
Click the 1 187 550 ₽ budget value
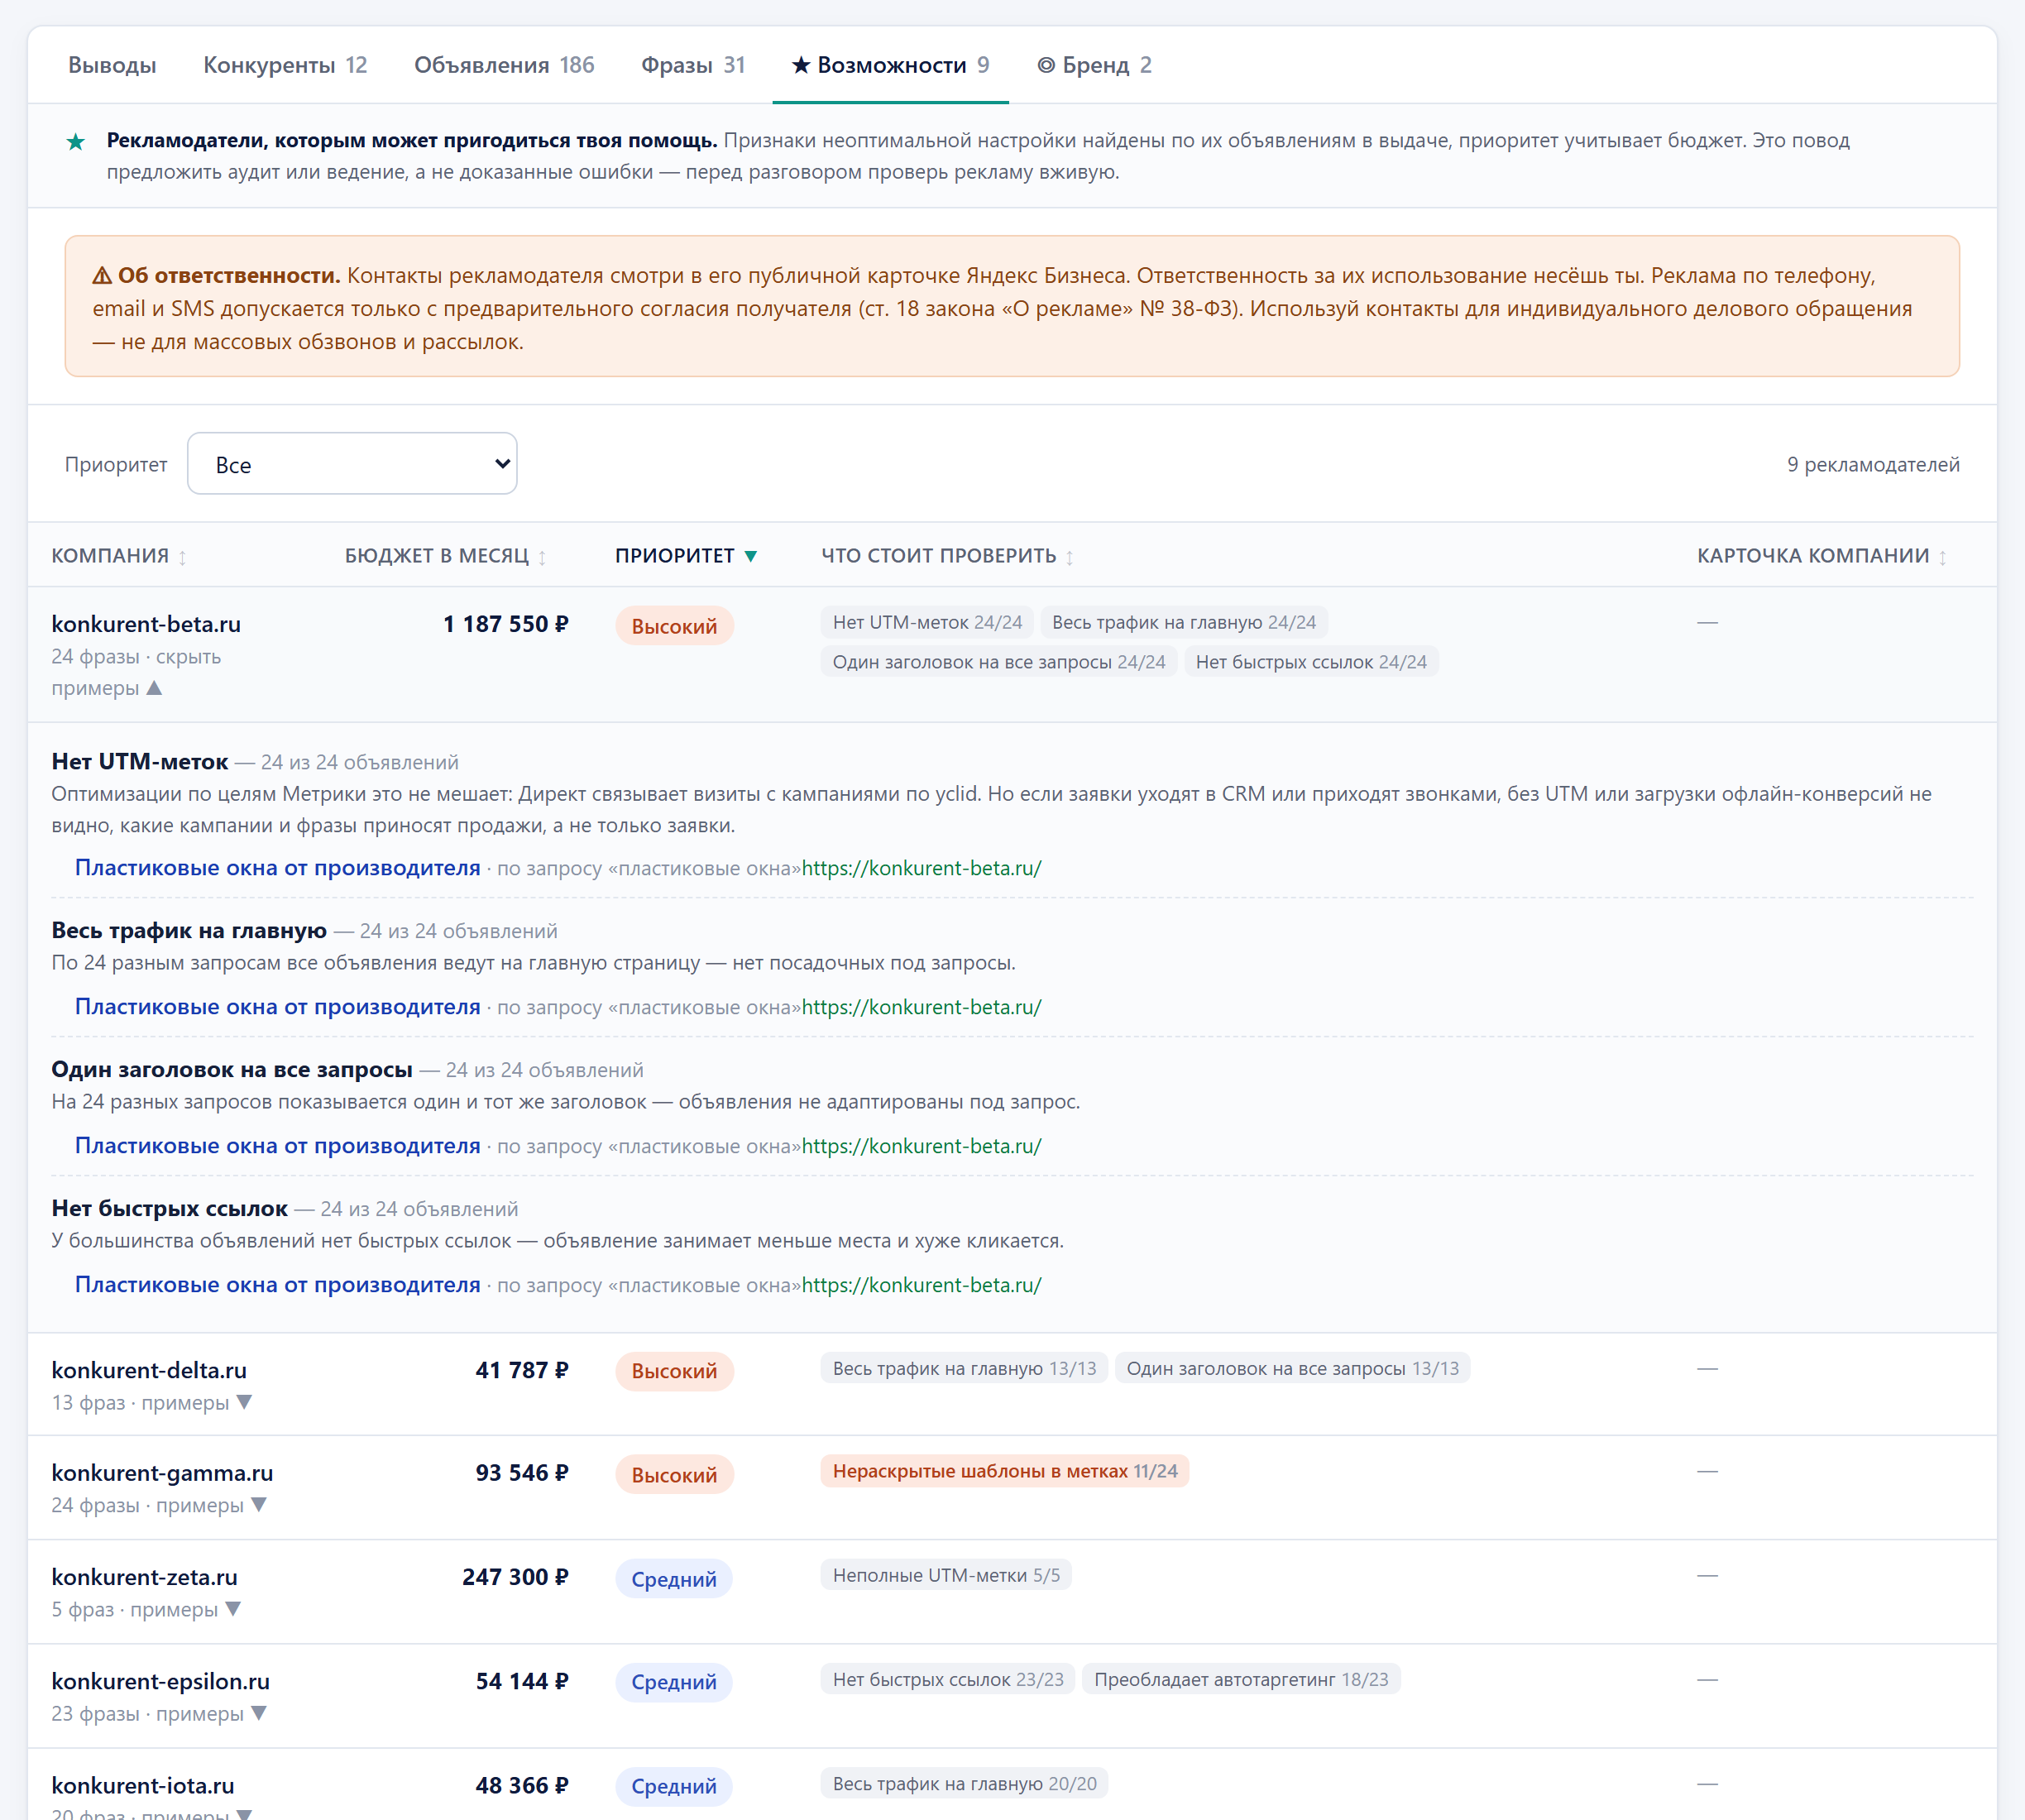[x=506, y=624]
